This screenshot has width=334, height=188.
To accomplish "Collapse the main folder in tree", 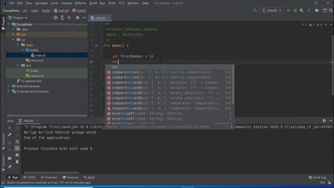I will tap(18, 45).
